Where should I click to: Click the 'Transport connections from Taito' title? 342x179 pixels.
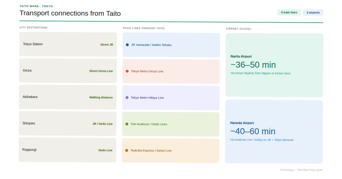pos(70,13)
